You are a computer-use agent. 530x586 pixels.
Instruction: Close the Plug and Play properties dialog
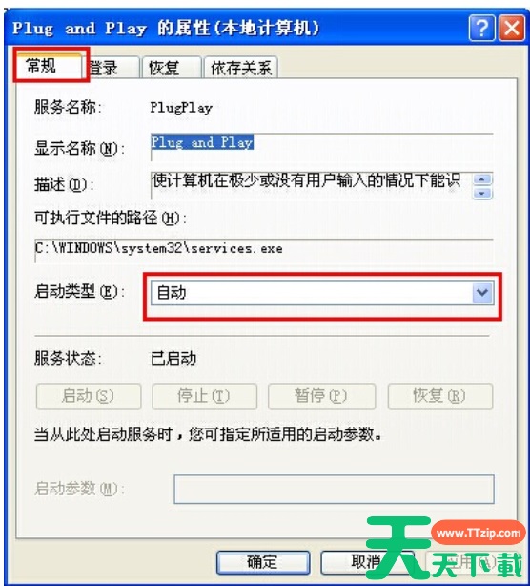coord(512,28)
